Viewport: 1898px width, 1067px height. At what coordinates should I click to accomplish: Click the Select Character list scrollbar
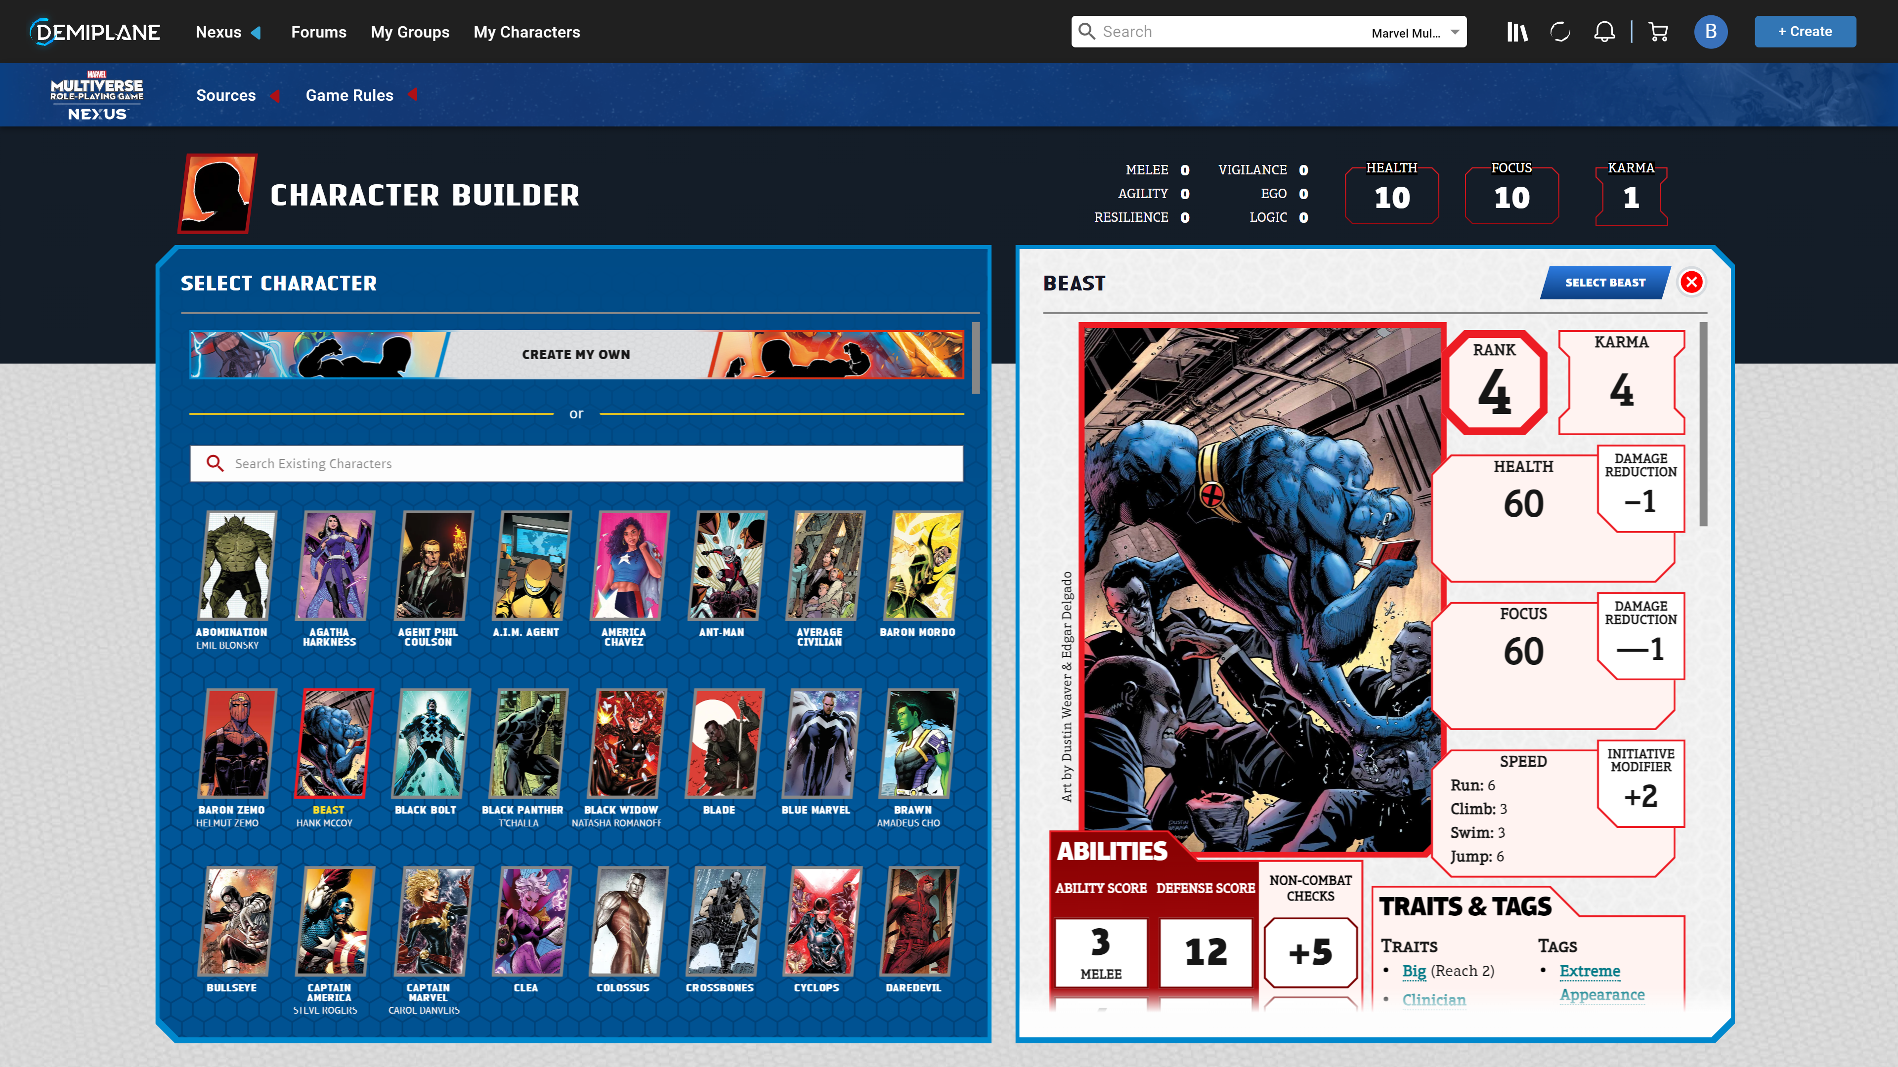[976, 358]
